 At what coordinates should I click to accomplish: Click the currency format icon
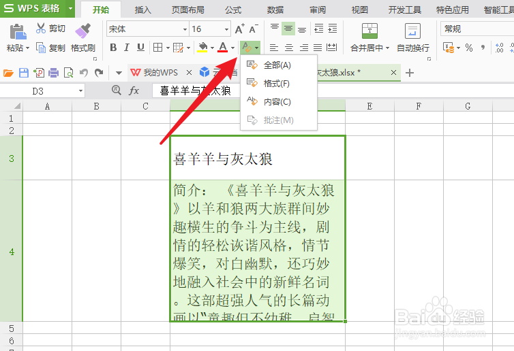pyautogui.click(x=449, y=48)
